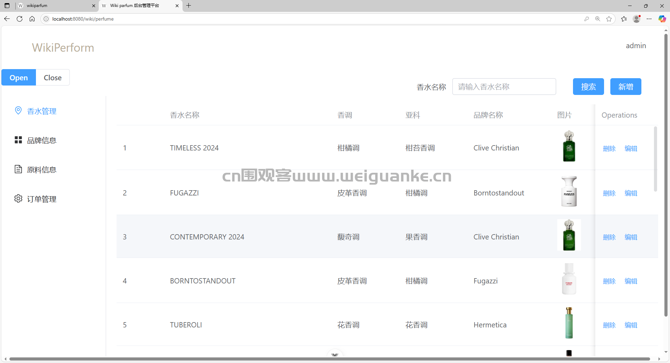
Task: Click the address bar URL
Action: coord(83,19)
